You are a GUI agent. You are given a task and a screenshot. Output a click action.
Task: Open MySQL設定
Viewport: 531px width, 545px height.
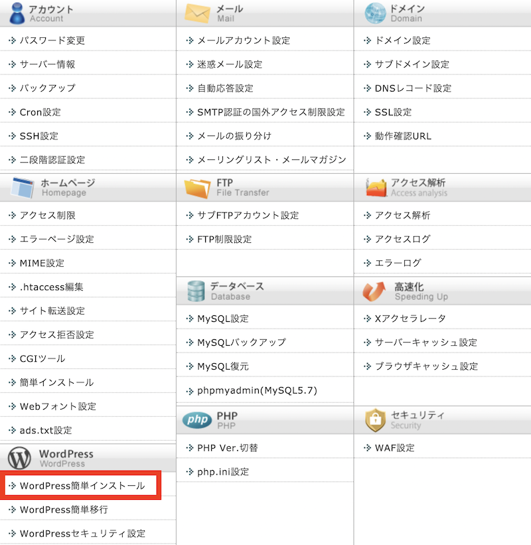coord(223,319)
